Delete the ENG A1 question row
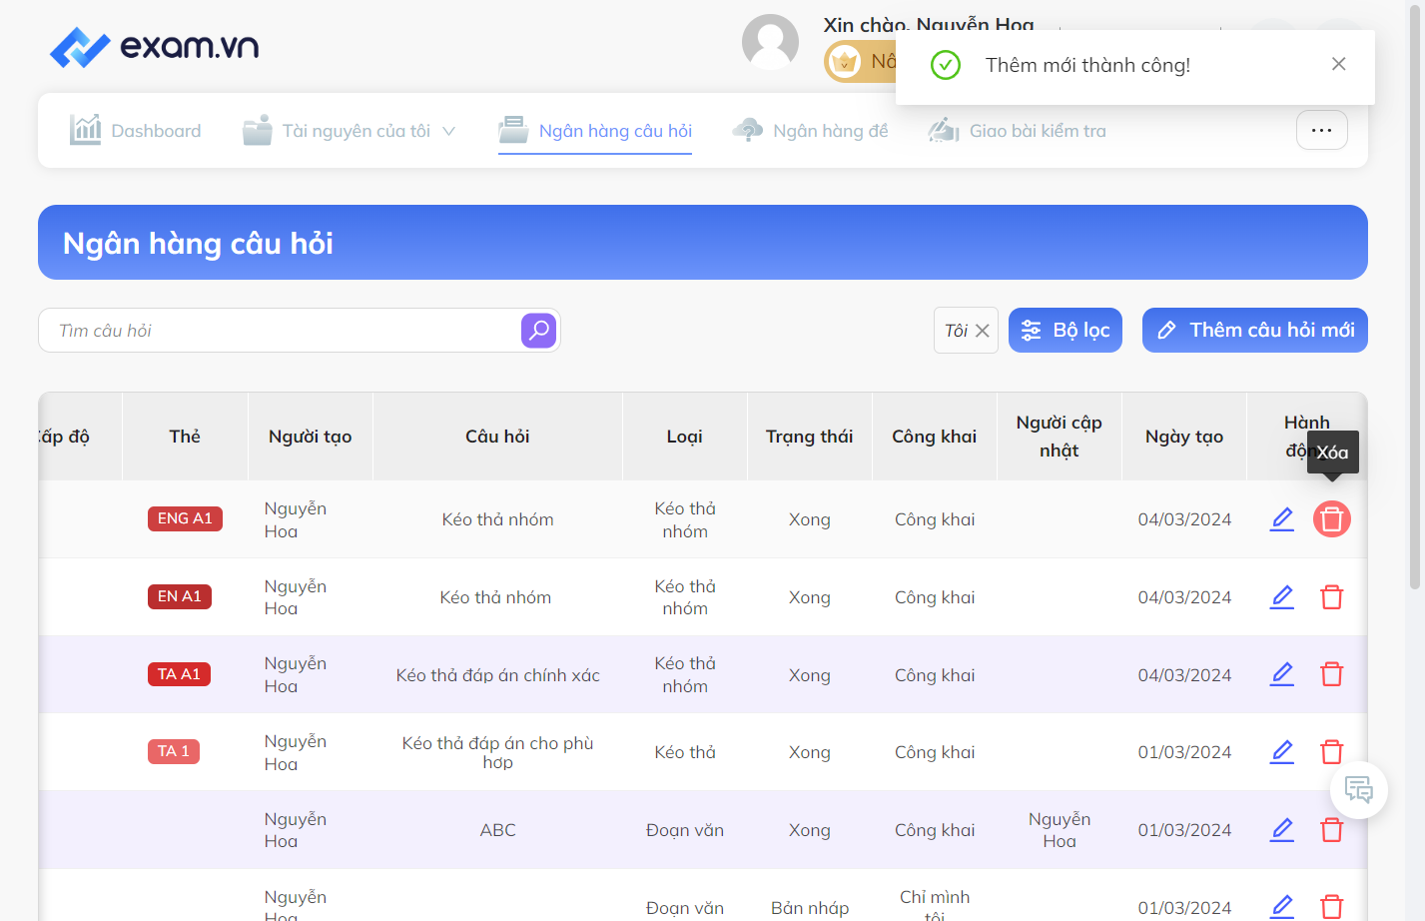Screen dimensions: 1425x921 [1331, 518]
